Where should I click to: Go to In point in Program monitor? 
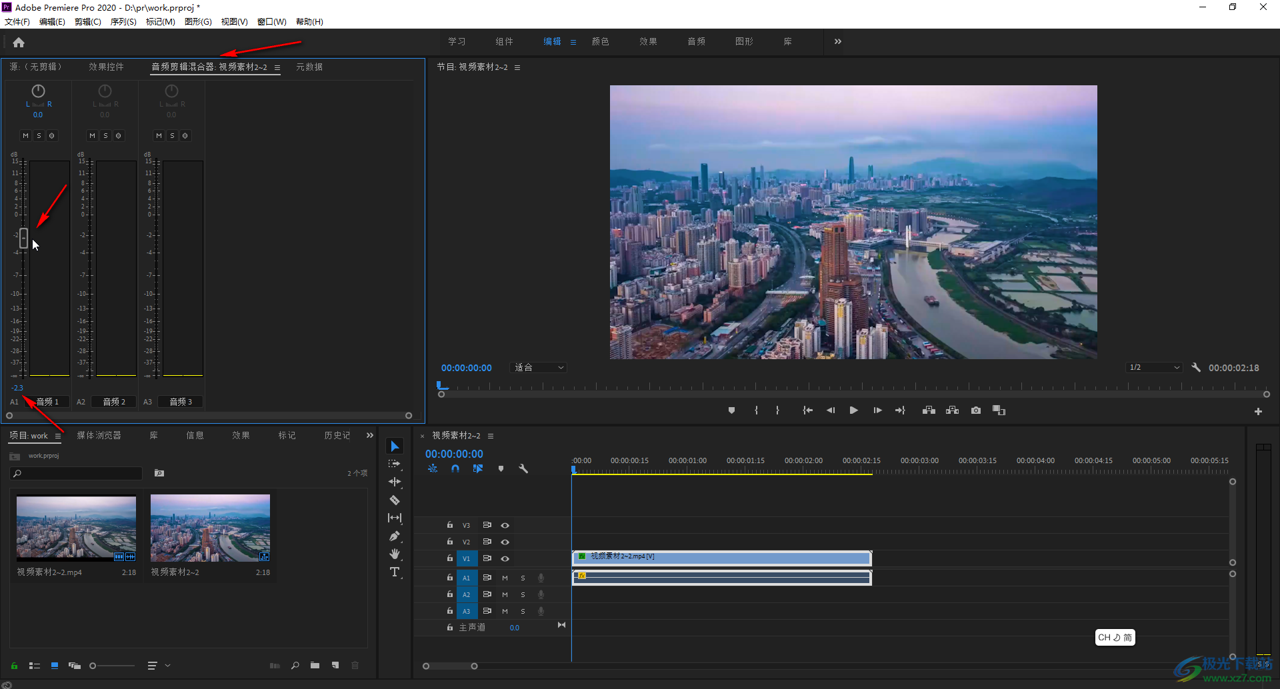(x=807, y=410)
